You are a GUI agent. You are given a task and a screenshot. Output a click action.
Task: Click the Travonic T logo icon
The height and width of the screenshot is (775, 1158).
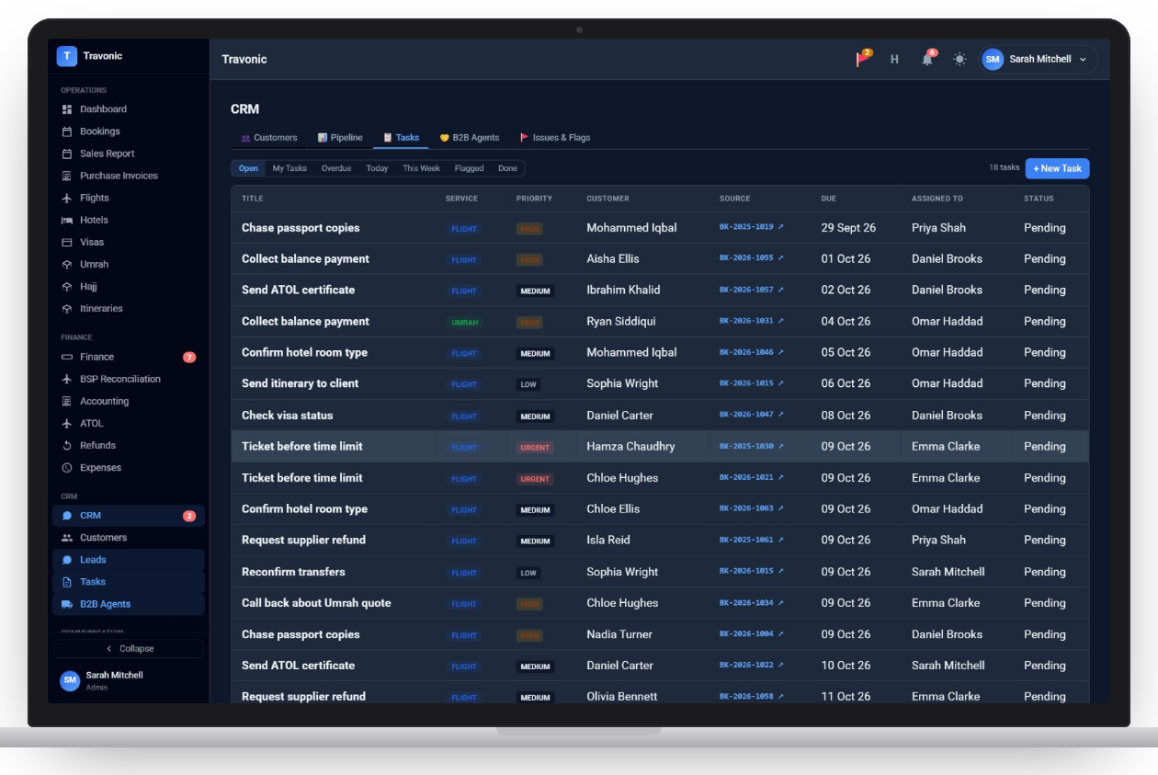(x=67, y=56)
